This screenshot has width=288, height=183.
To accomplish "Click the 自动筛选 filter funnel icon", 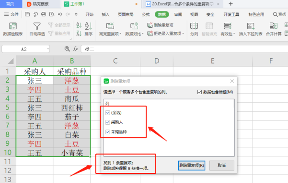I will point(37,26).
